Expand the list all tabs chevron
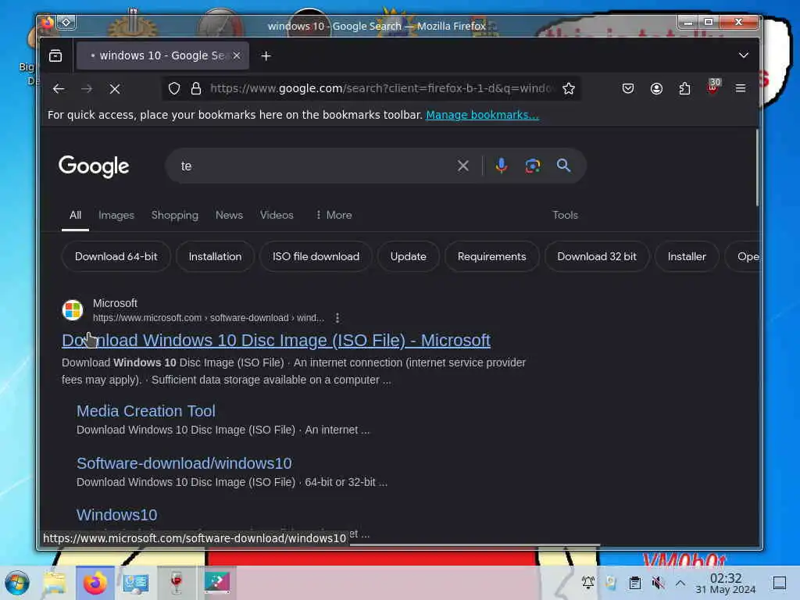The height and width of the screenshot is (600, 800). pyautogui.click(x=744, y=55)
